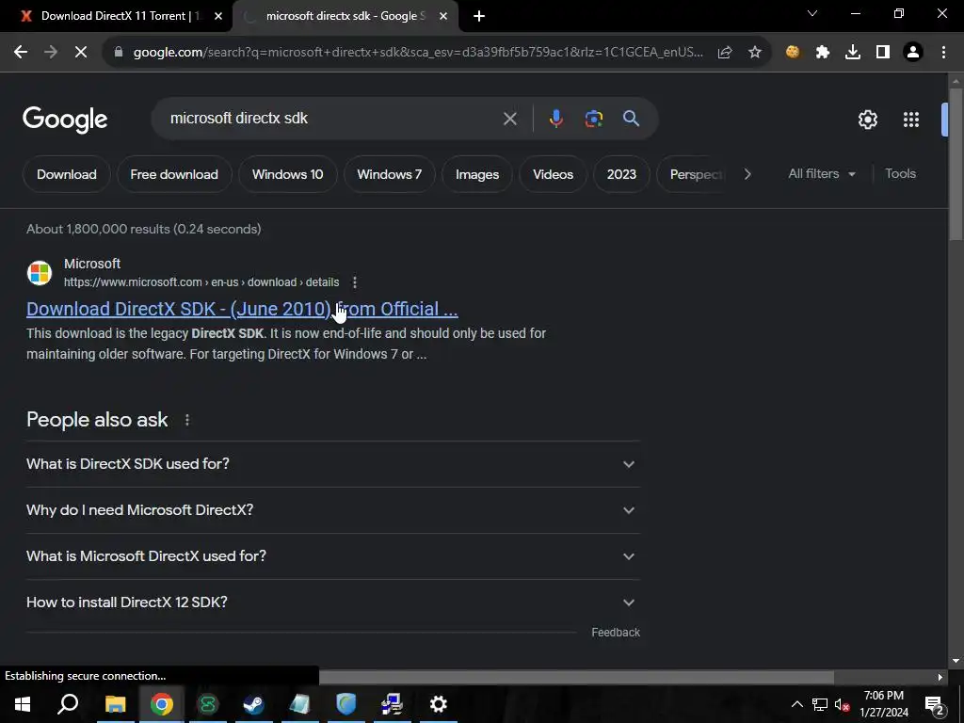Share this page via share icon
This screenshot has width=964, height=723.
coord(725,53)
